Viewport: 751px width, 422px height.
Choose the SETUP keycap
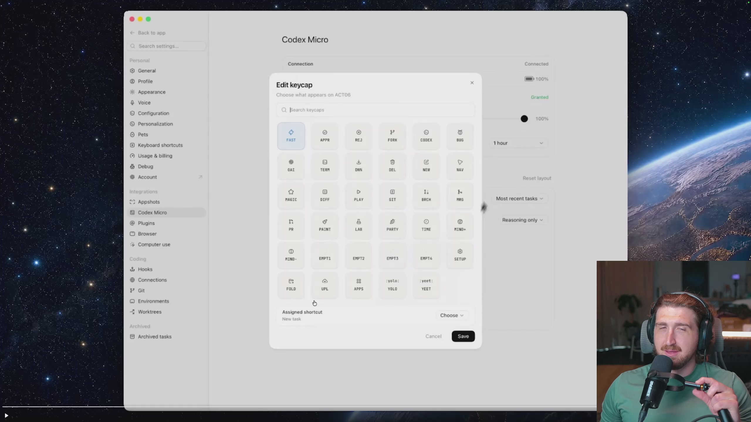460,255
